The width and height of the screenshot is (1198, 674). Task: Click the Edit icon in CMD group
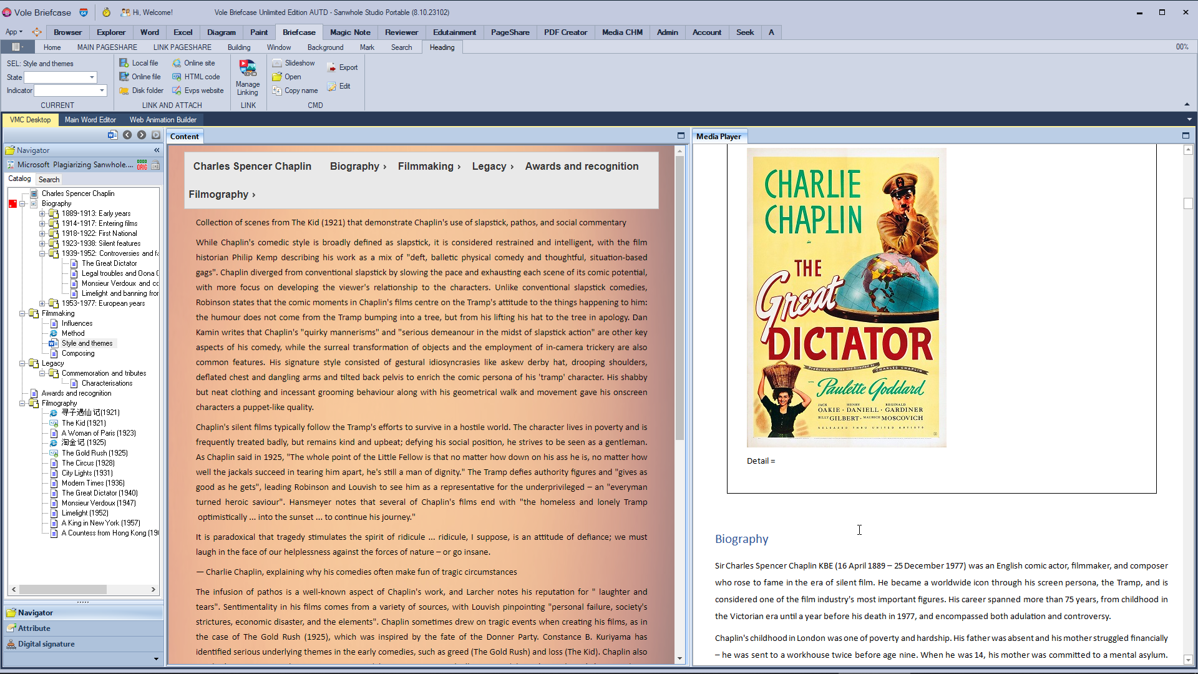pyautogui.click(x=331, y=86)
